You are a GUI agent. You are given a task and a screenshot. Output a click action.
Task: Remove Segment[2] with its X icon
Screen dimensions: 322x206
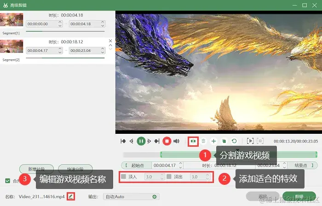tap(110, 41)
